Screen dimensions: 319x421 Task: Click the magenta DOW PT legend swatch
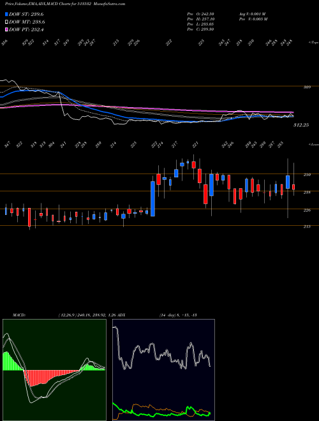point(6,29)
